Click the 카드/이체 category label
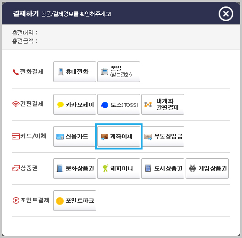Viewport: 242px width, 238px height. click(x=29, y=136)
